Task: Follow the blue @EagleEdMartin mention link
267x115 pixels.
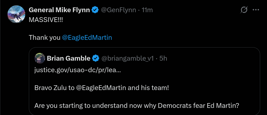Action: point(87,37)
